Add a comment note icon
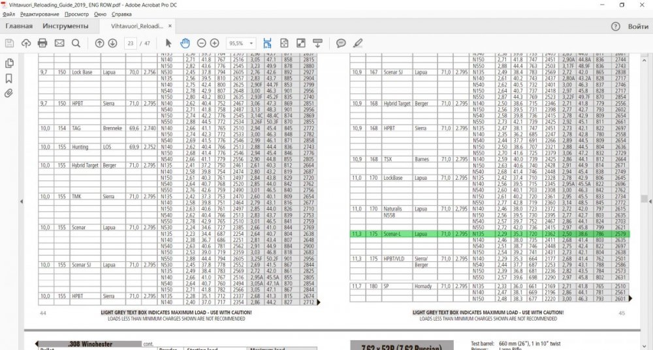The height and width of the screenshot is (350, 653). (341, 43)
